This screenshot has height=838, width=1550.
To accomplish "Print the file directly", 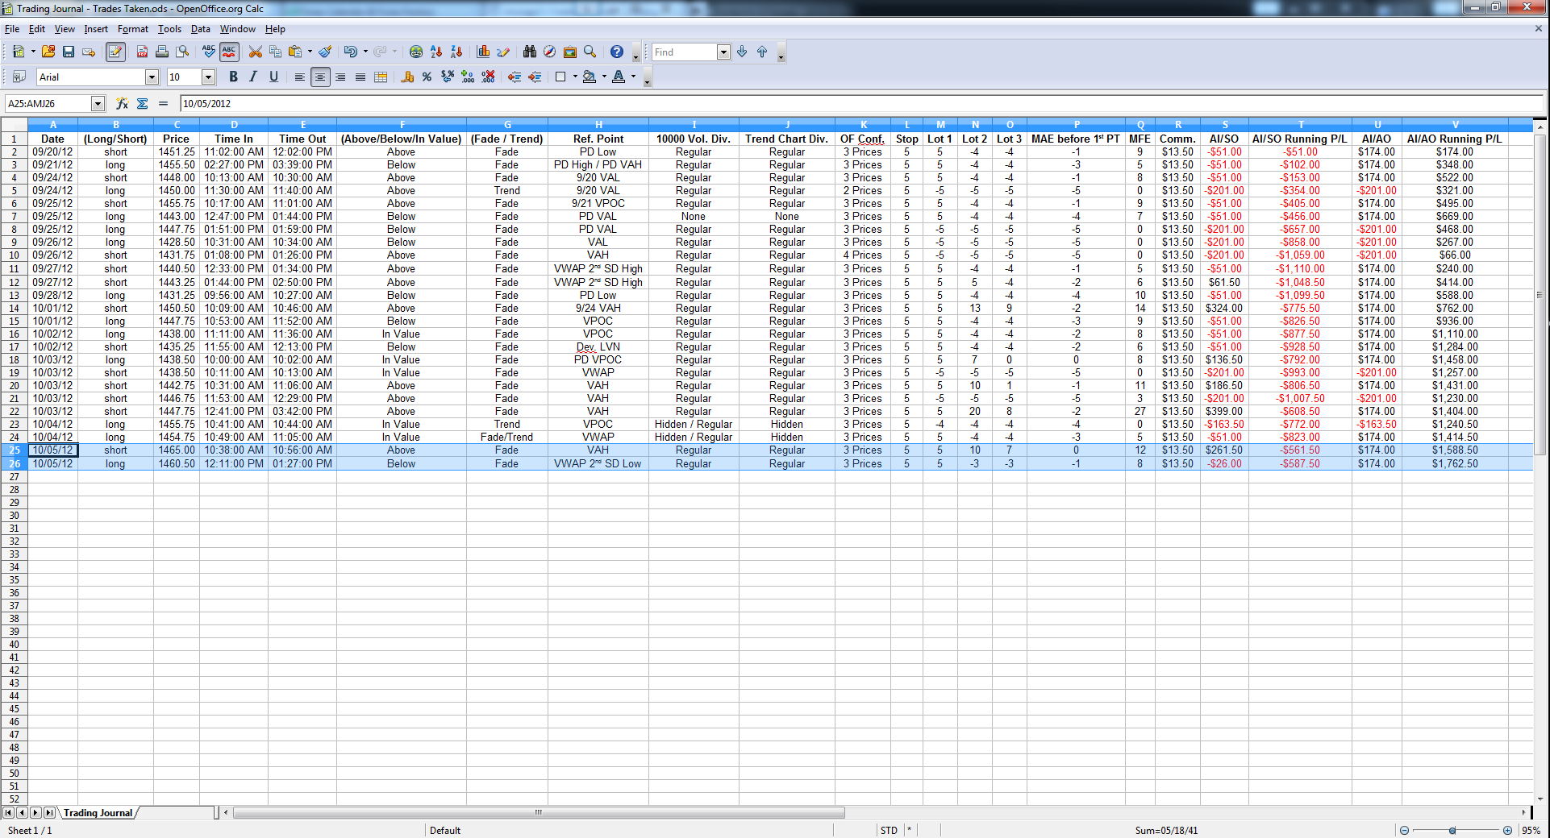I will click(x=162, y=52).
